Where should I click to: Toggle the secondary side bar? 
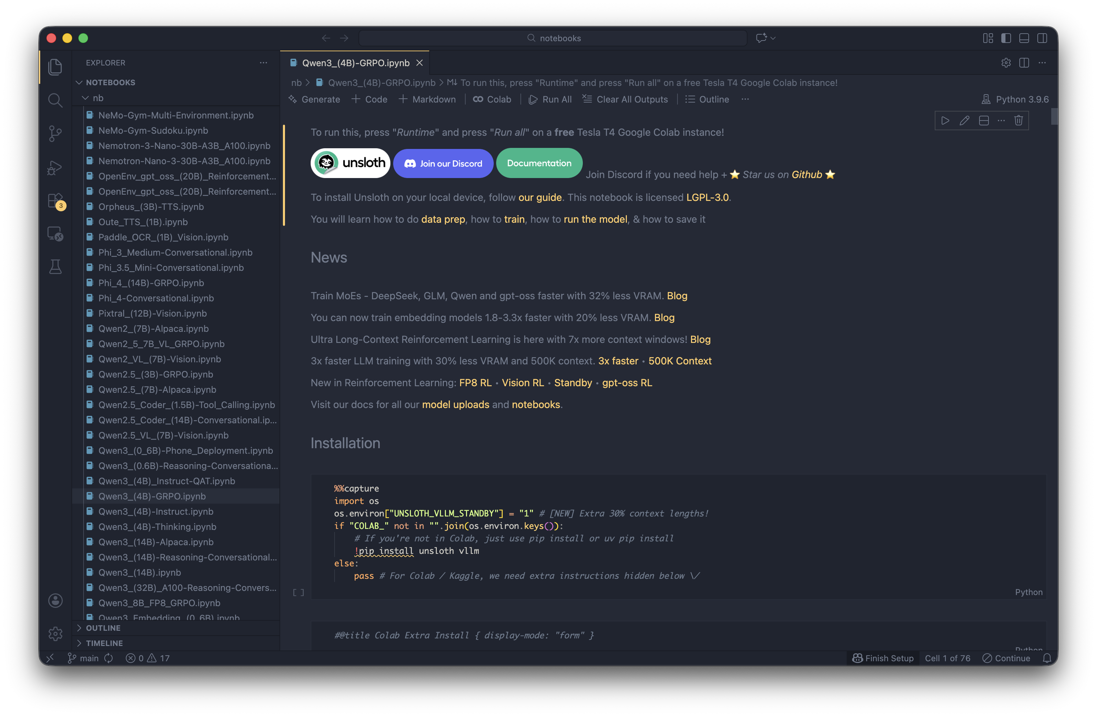(1042, 38)
